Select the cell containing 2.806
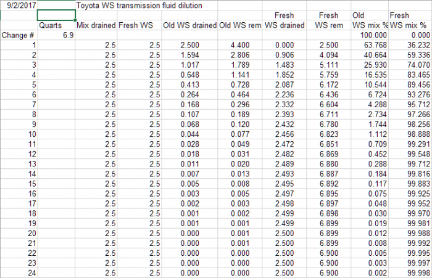The height and width of the screenshot is (278, 432). point(239,55)
